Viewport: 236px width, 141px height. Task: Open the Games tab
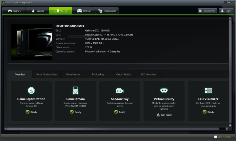pos(14,11)
